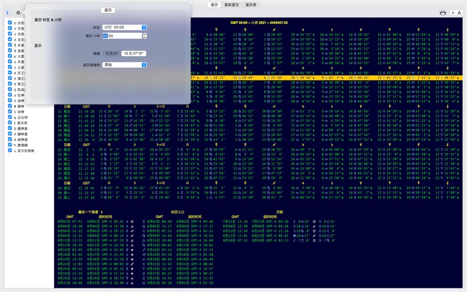This screenshot has width=467, height=292.
Task: Toggle the sidebar panel icon
Action: (x=8, y=13)
